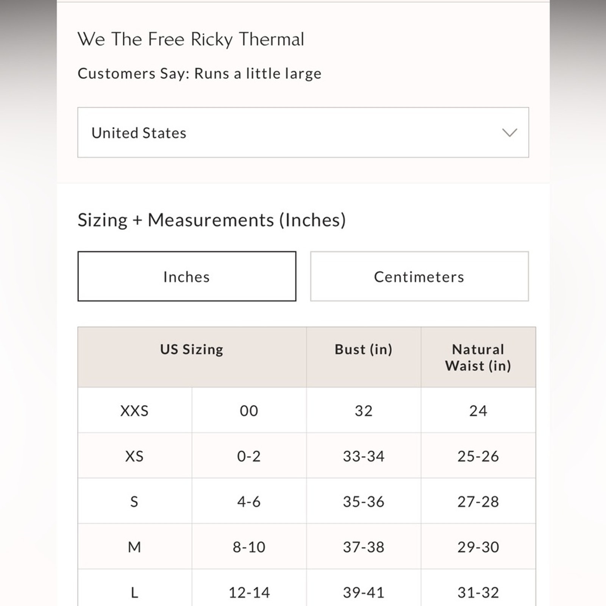Select the XXS size row label
Image resolution: width=606 pixels, height=606 pixels.
[x=134, y=411]
